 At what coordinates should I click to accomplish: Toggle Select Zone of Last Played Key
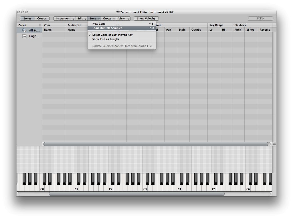point(122,35)
